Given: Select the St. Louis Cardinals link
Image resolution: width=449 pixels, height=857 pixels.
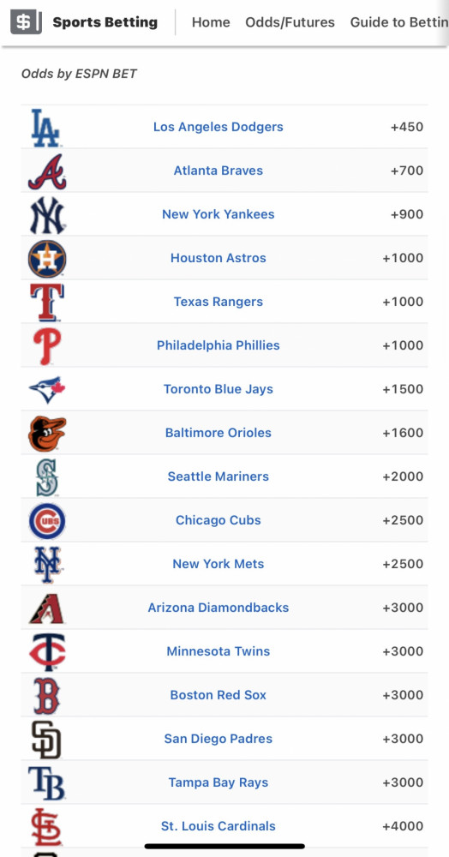Looking at the screenshot, I should 218,826.
